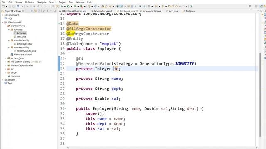The image size is (266, 149).
Task: Open the Source menu
Action: coord(19,2)
